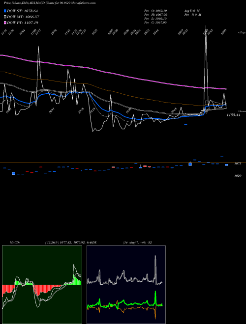Viewport: 246px width, 324px height.
Task: Click the 1135.44 price label
Action: click(x=233, y=115)
